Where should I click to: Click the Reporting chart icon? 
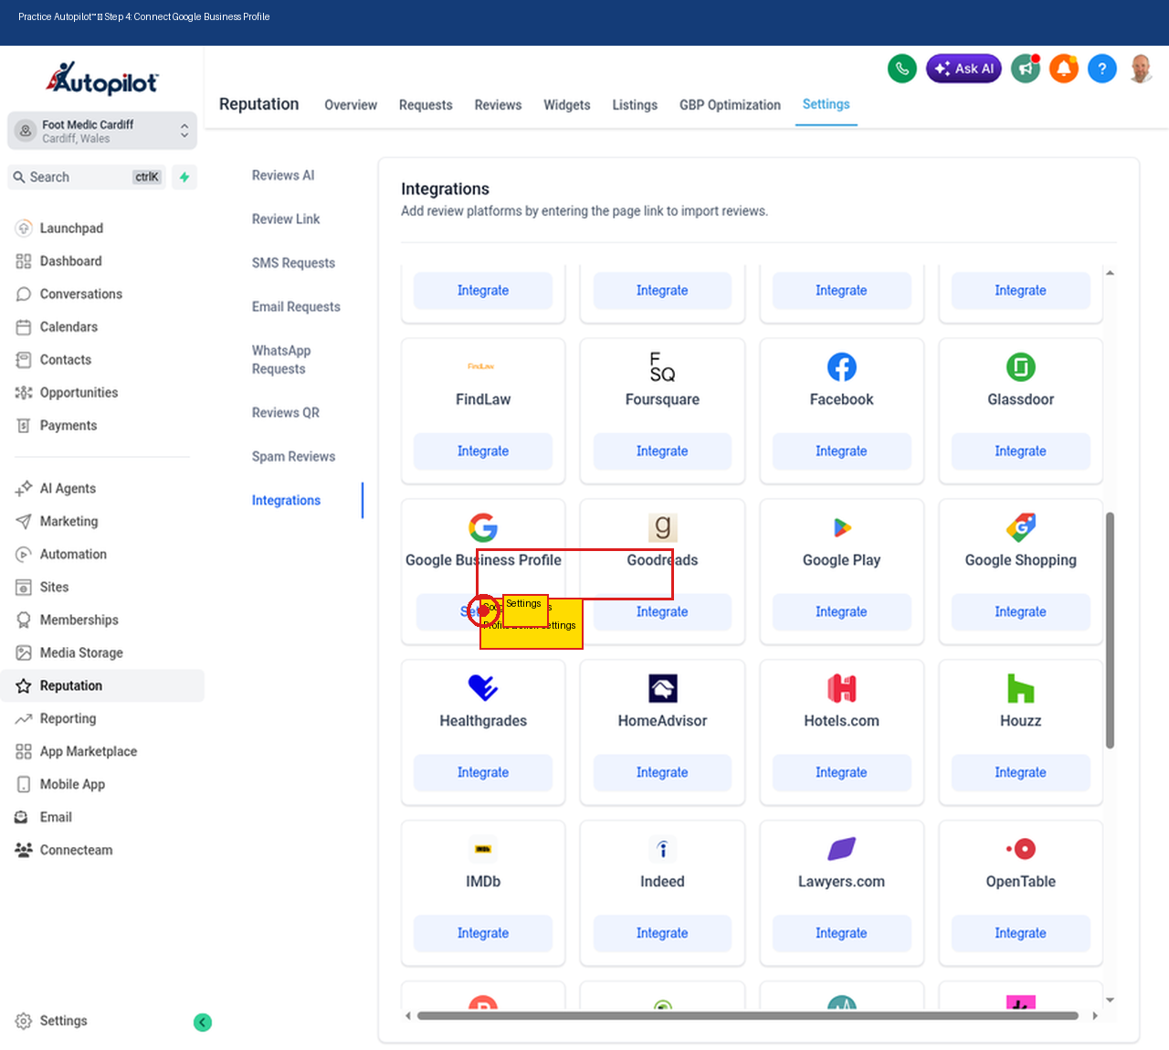tap(24, 719)
